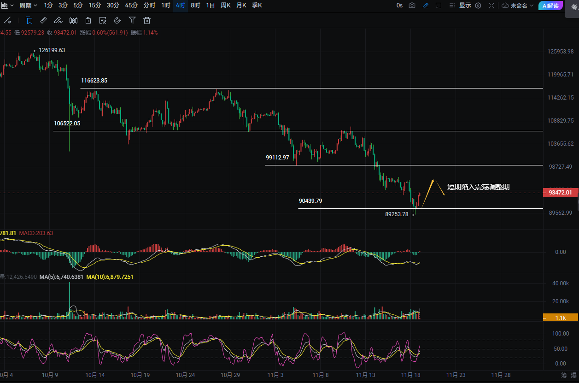Toggle the blue bookmark tool

click(29, 20)
